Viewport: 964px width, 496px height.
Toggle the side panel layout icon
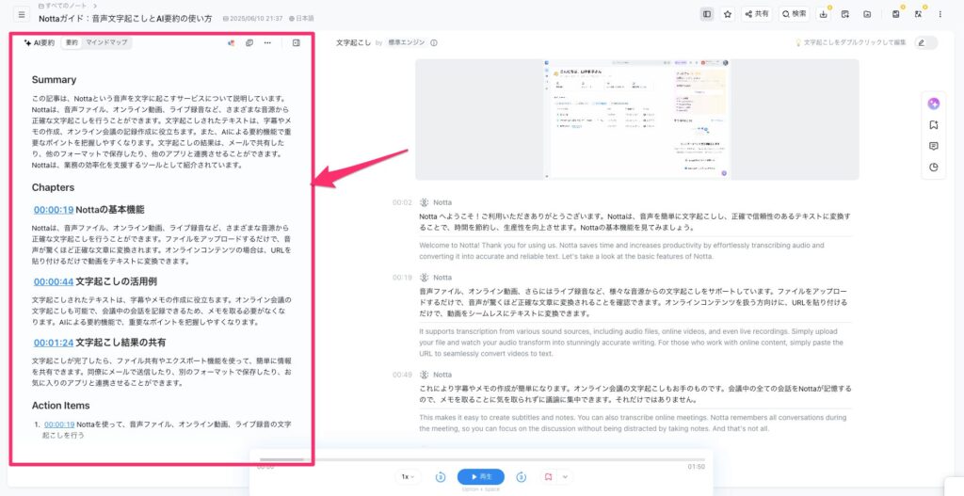click(x=708, y=14)
